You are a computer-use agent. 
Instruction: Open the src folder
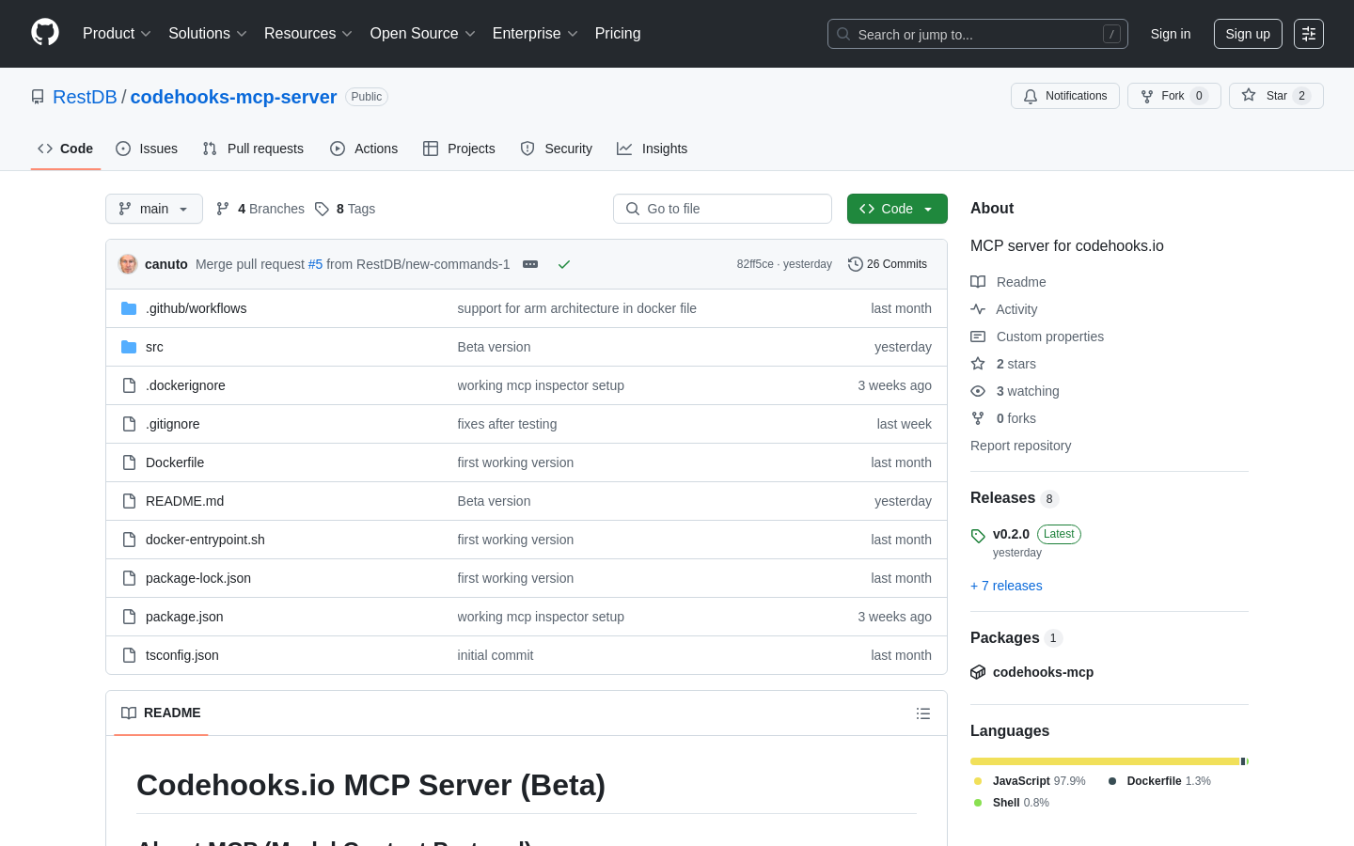[x=154, y=347]
